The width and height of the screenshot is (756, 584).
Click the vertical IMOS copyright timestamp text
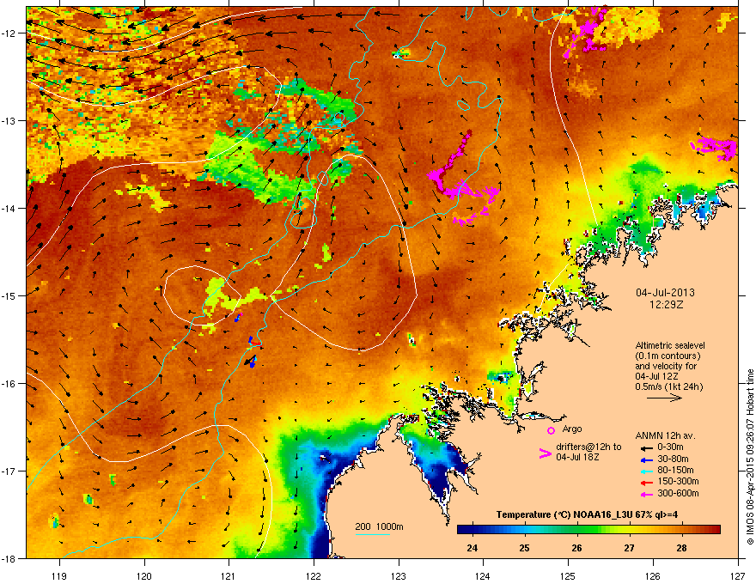pyautogui.click(x=750, y=457)
